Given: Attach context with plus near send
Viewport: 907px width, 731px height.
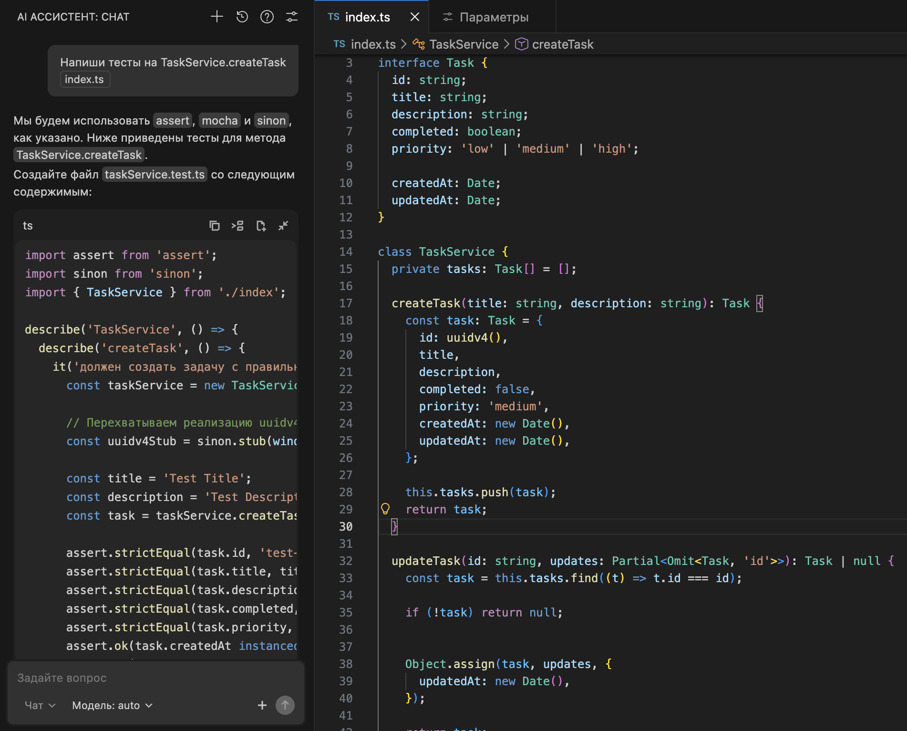Looking at the screenshot, I should [x=262, y=705].
